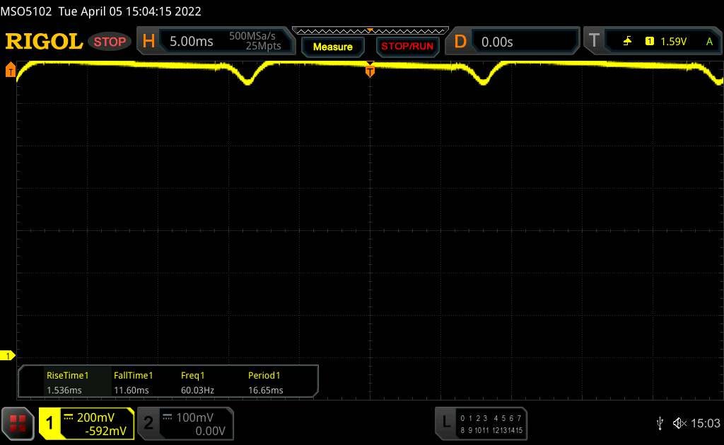Tap the RIGOL logo

[x=44, y=42]
